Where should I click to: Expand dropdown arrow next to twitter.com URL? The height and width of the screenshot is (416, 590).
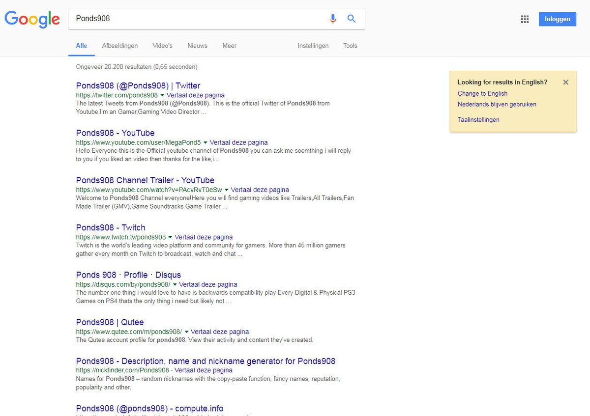[x=162, y=95]
